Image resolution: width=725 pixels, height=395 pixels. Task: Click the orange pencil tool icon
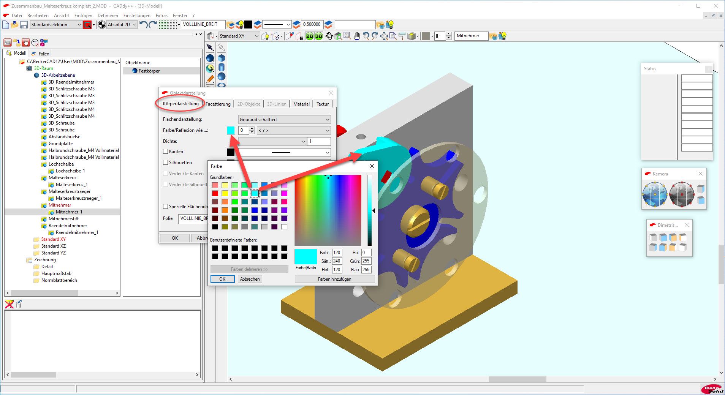pyautogui.click(x=210, y=79)
